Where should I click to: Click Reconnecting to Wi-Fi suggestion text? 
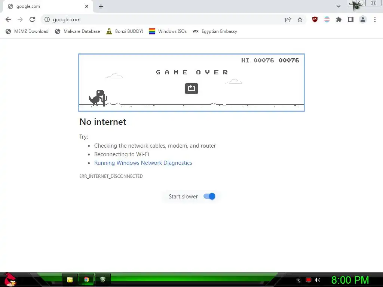[x=122, y=154]
